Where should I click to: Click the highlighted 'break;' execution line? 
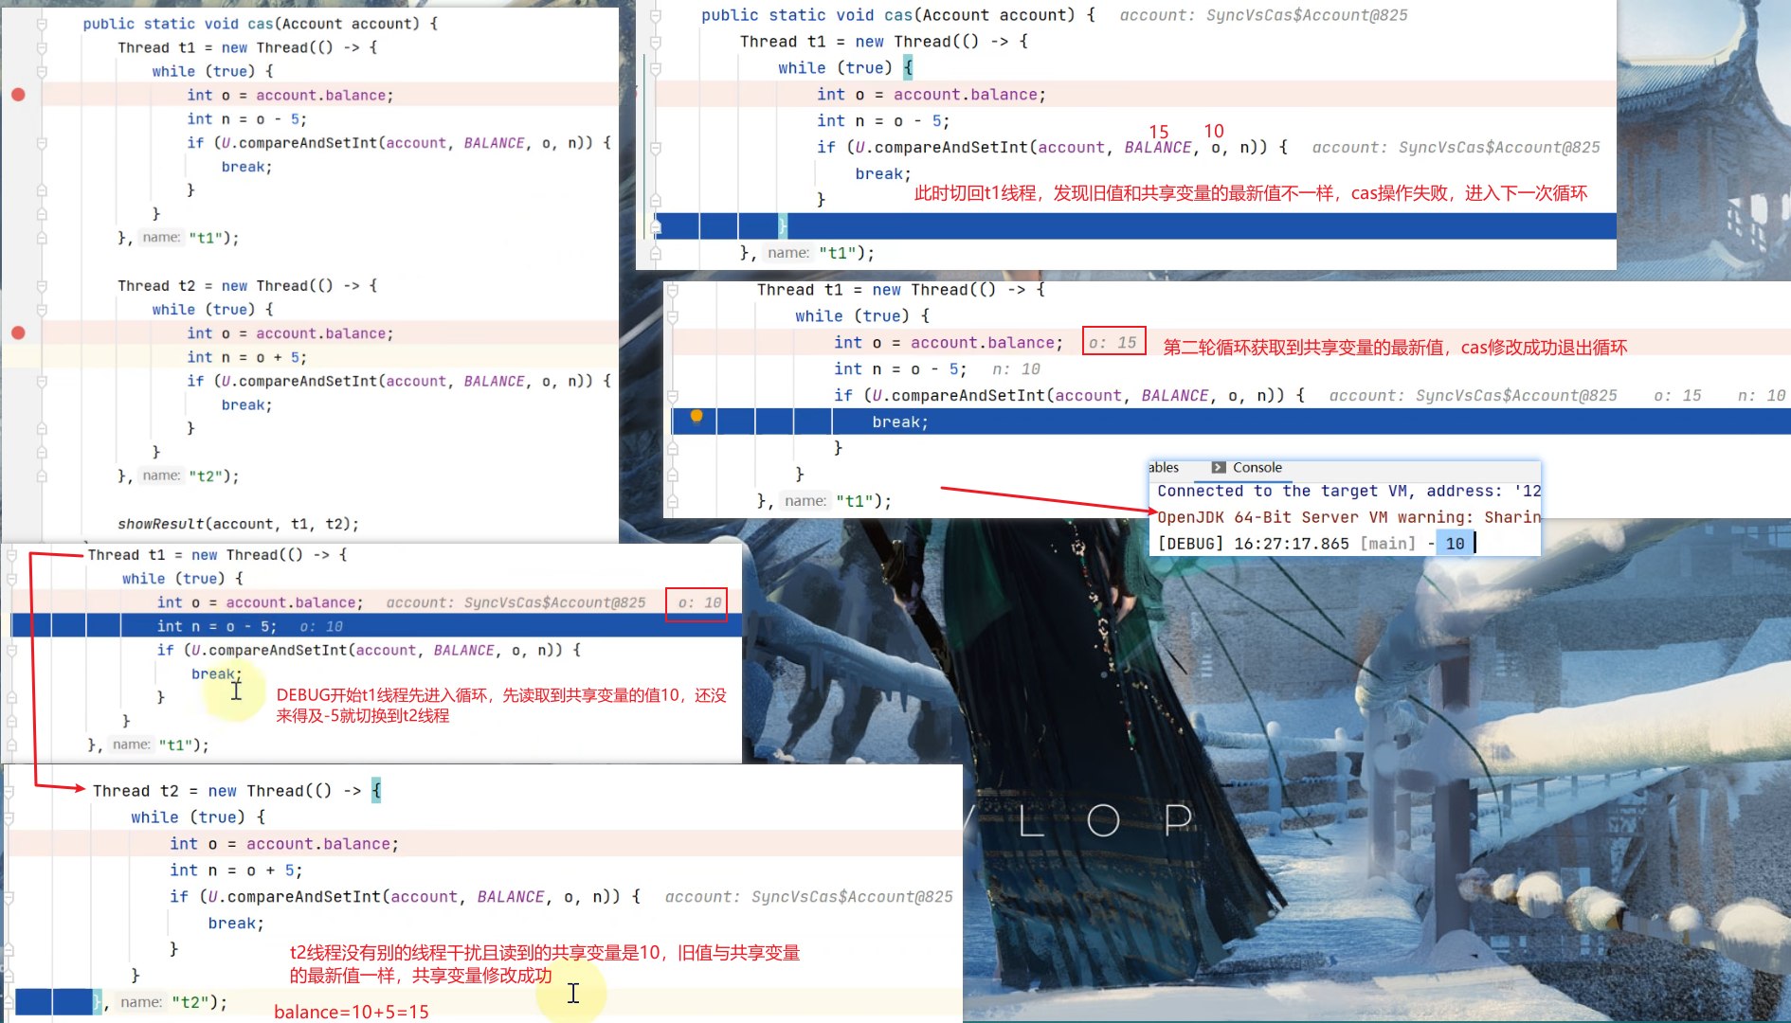pos(1230,422)
